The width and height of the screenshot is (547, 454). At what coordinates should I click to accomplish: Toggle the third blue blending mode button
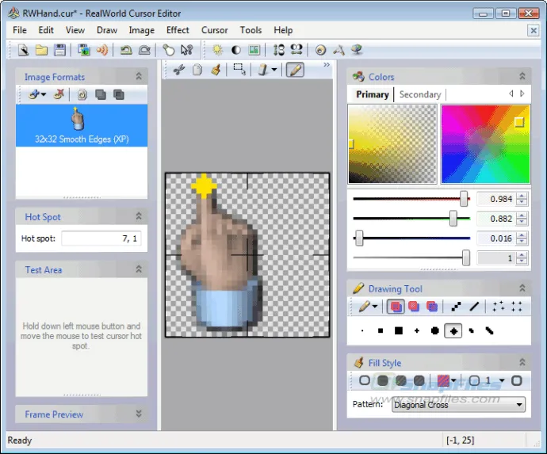[432, 307]
